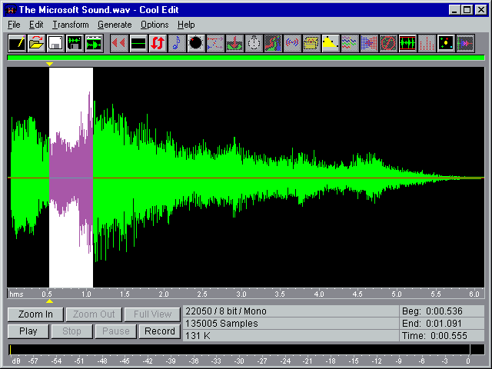This screenshot has width=492, height=369.
Task: Start recording with the Record button
Action: (x=160, y=331)
